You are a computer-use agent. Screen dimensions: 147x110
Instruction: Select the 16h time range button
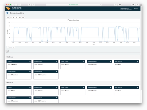(20, 17)
